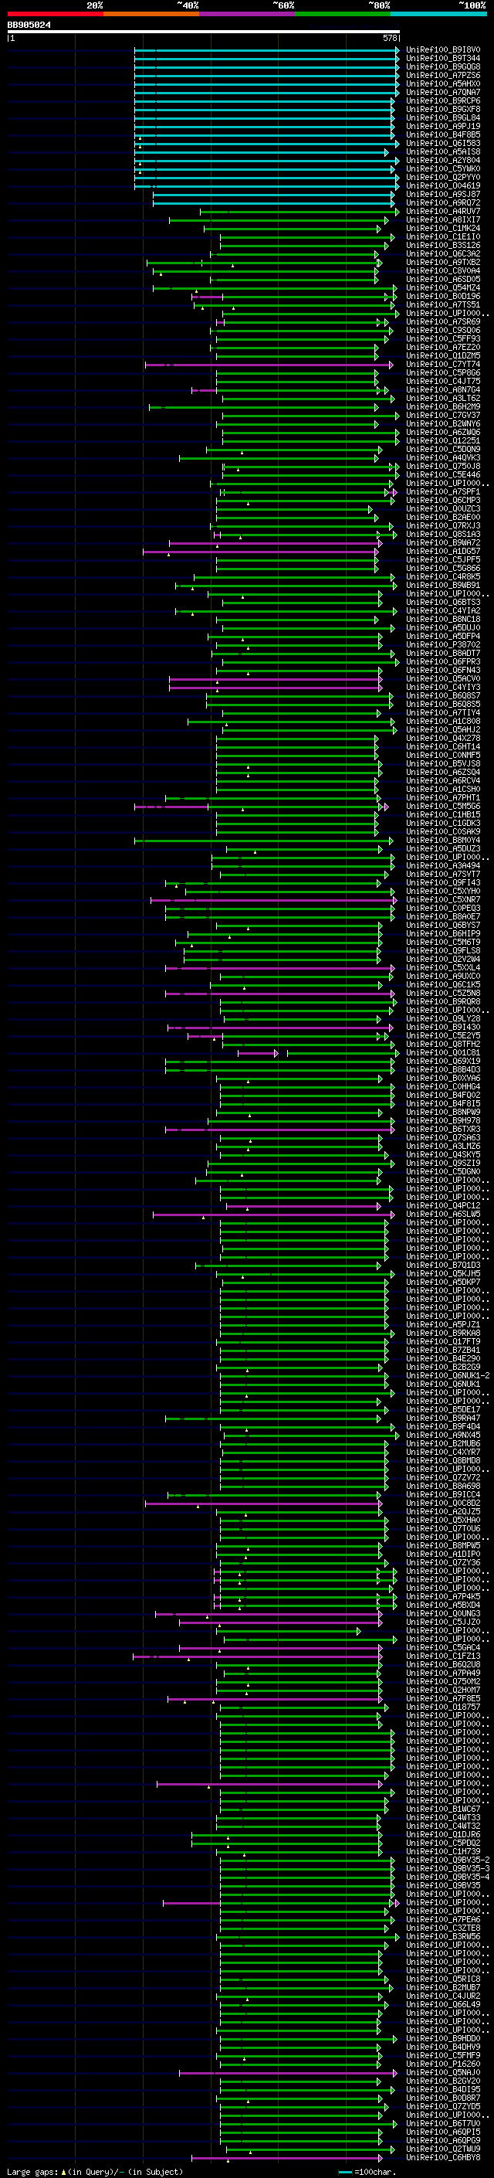The height and width of the screenshot is (2178, 494).
Task: Select the UniRef100_A8N7G4 label
Action: (x=443, y=389)
